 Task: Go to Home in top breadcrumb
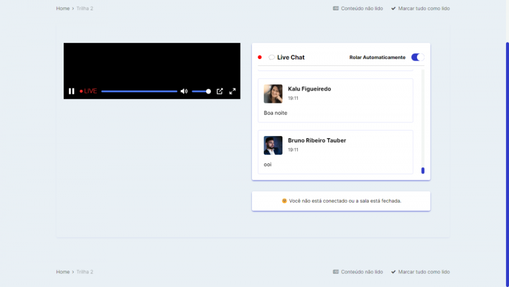pyautogui.click(x=63, y=9)
